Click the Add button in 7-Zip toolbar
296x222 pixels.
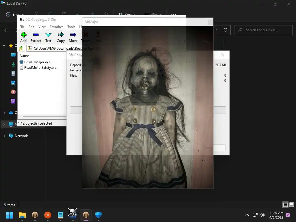click(23, 37)
